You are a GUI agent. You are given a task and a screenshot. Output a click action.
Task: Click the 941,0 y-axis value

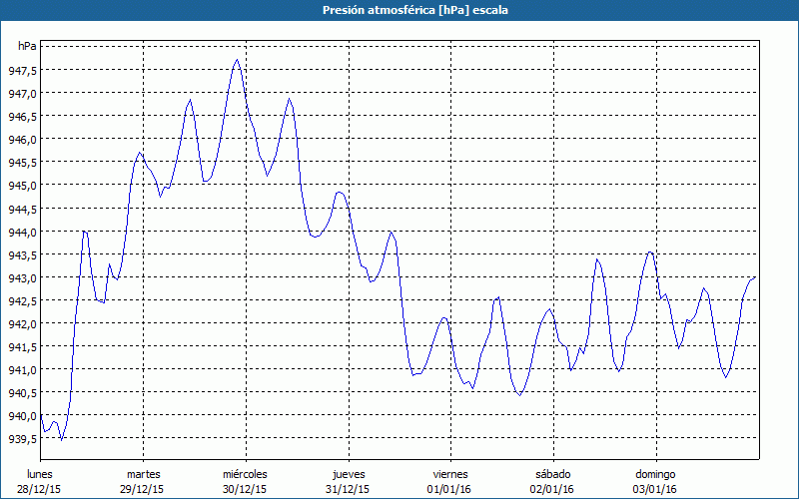(x=21, y=370)
